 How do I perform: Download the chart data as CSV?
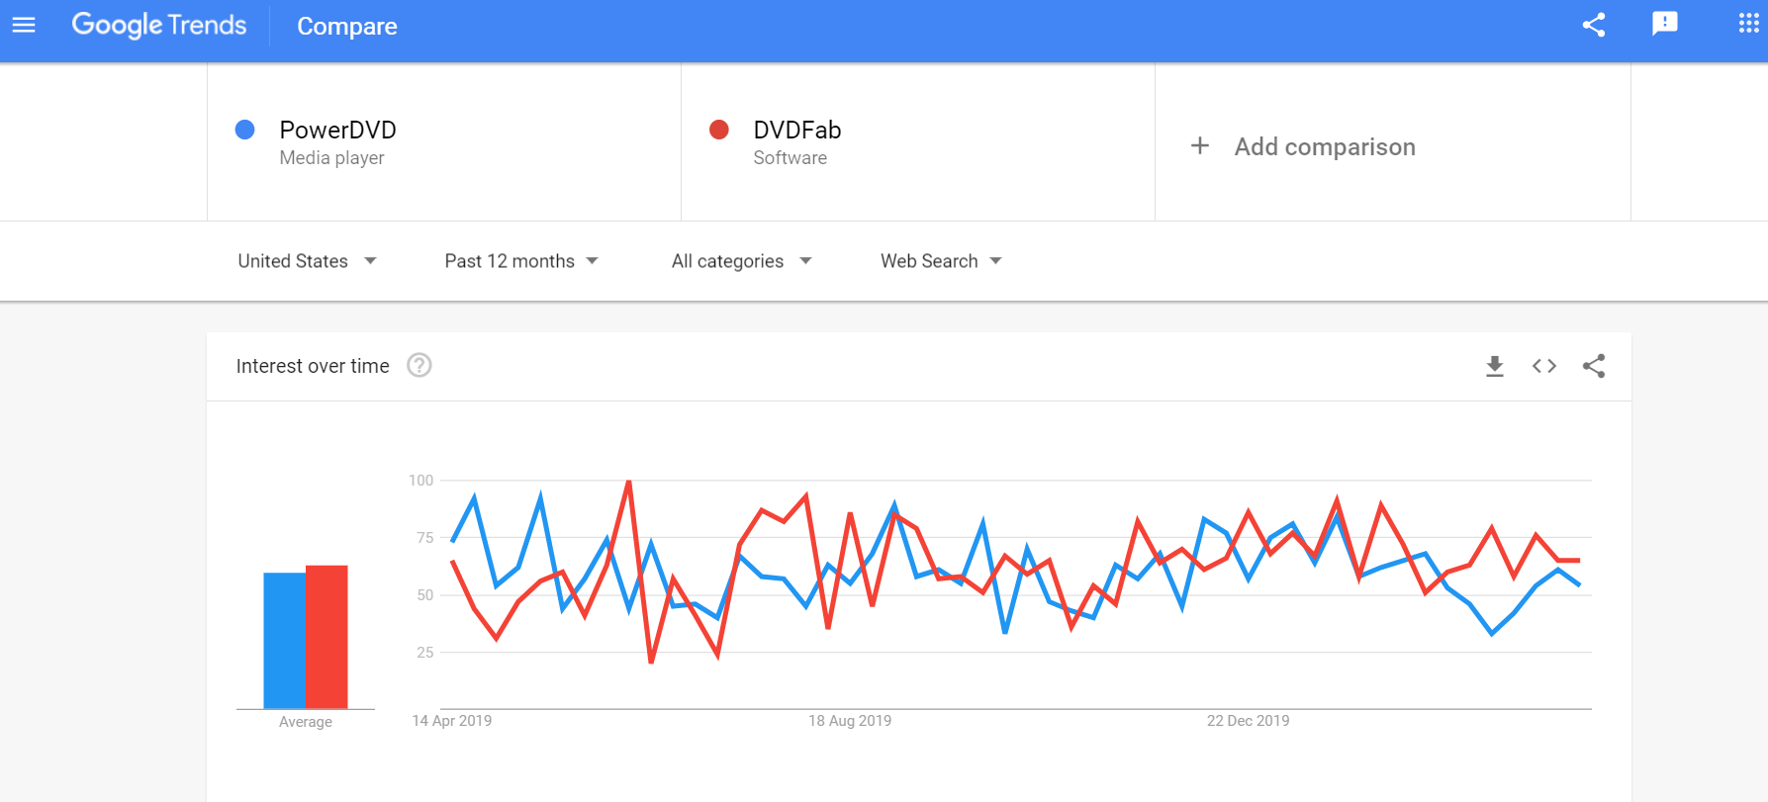(x=1495, y=366)
